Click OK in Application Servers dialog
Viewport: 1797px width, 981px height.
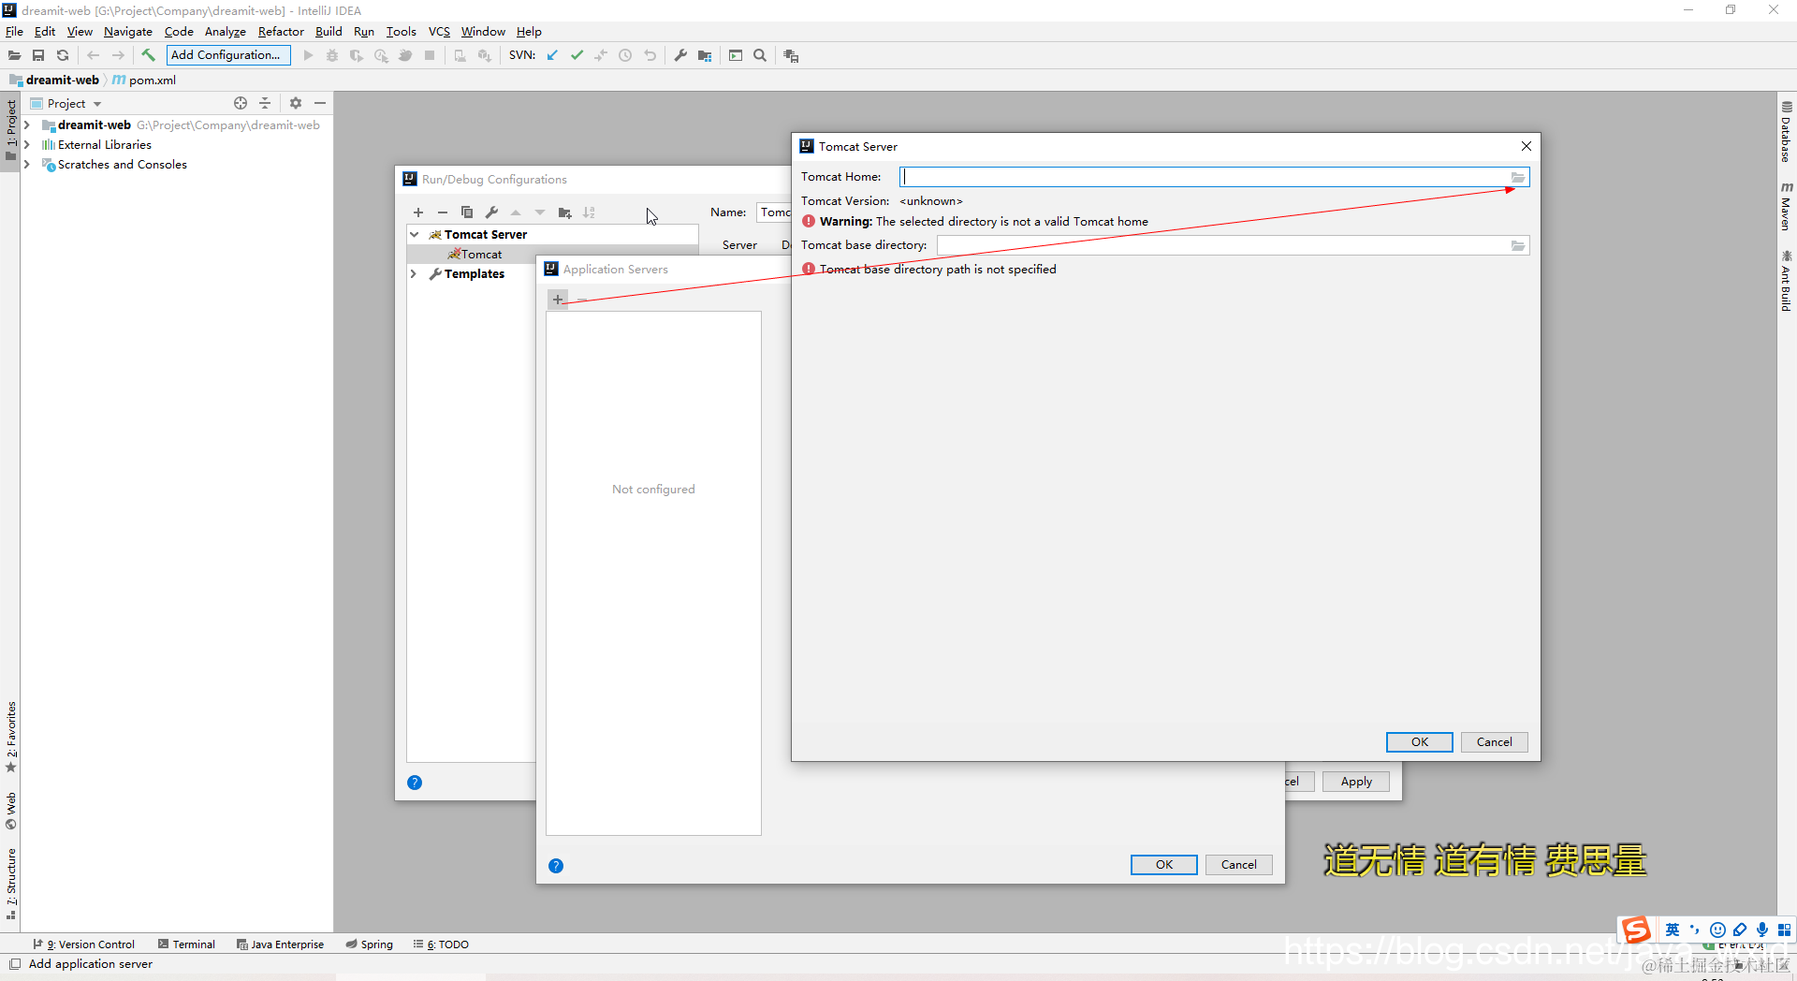click(x=1164, y=864)
